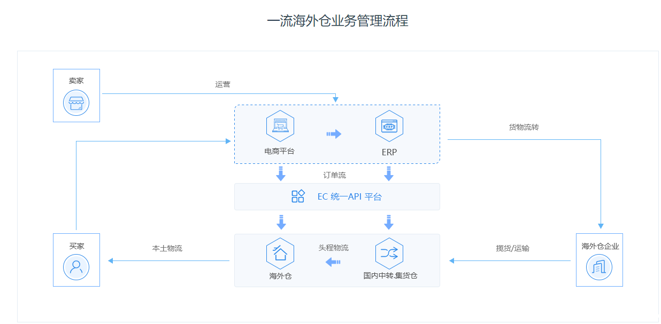Click the 揽货/运输 label
The width and height of the screenshot is (661, 324).
(x=512, y=249)
